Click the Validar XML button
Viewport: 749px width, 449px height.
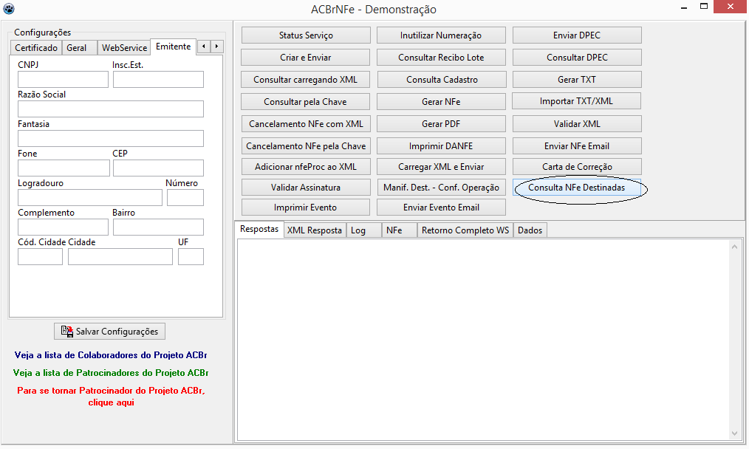[577, 124]
